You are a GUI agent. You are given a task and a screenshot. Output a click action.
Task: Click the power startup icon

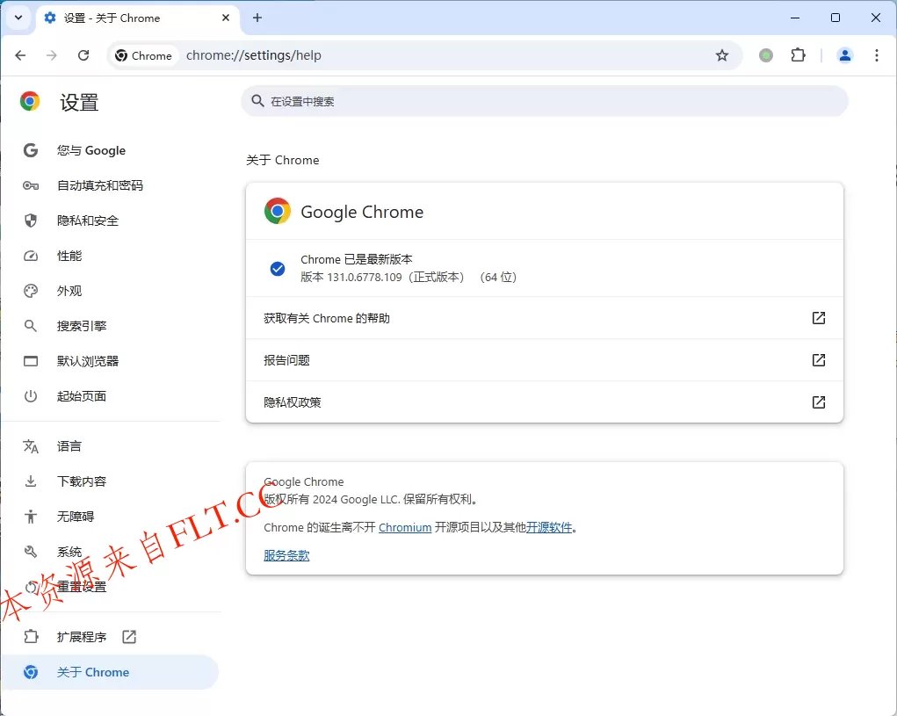pyautogui.click(x=31, y=395)
